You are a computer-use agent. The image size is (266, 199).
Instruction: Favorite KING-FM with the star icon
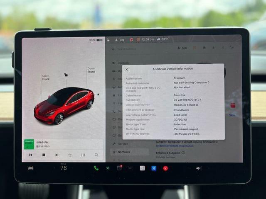pyautogui.click(x=70, y=155)
